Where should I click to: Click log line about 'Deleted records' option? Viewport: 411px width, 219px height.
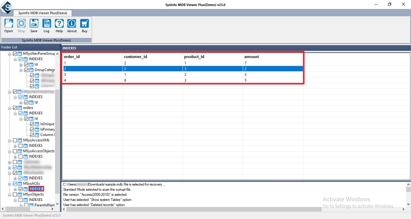94,205
